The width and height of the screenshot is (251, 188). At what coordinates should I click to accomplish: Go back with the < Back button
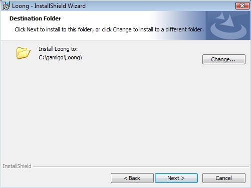pyautogui.click(x=132, y=178)
